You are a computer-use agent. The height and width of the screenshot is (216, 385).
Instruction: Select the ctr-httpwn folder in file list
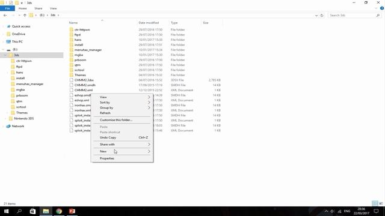click(82, 29)
